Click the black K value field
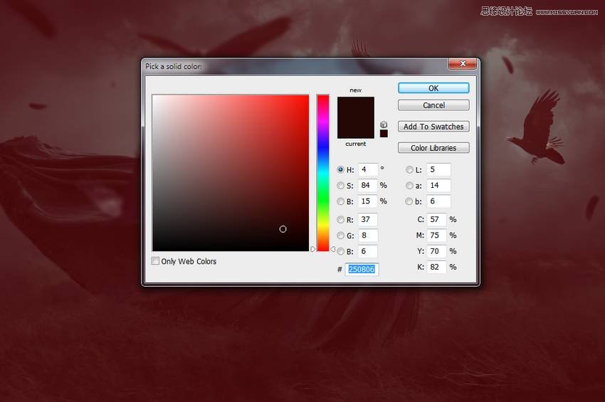605x402 pixels. [x=437, y=268]
